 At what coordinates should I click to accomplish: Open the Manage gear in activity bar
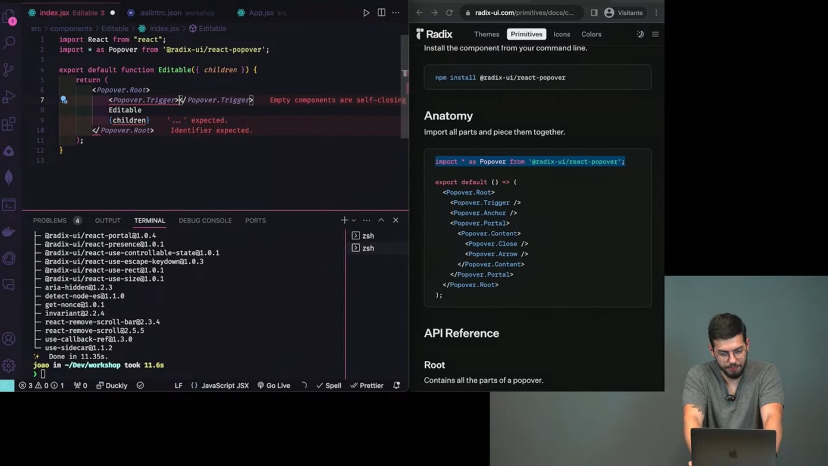pyautogui.click(x=9, y=366)
